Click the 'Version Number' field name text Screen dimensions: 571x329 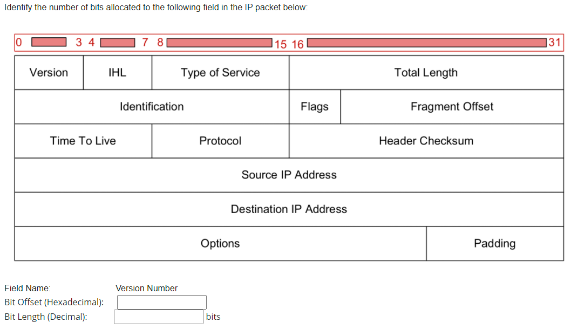[146, 288]
